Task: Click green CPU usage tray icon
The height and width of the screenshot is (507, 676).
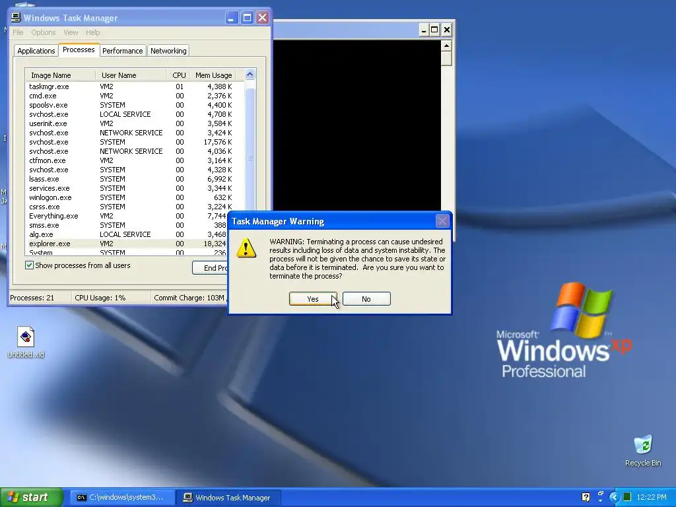Action: pos(627,497)
